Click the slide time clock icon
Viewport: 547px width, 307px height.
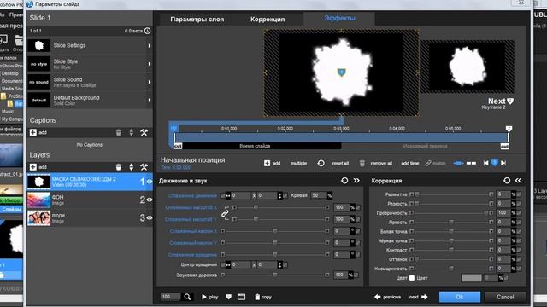coord(148,31)
